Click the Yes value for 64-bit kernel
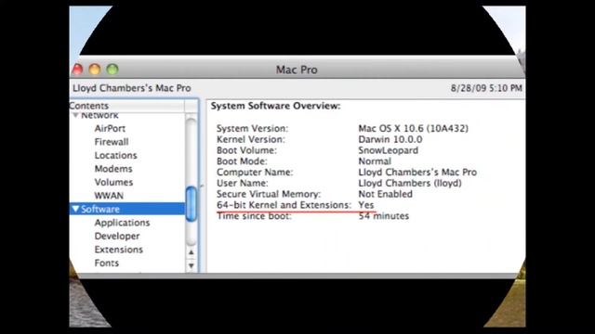This screenshot has height=334, width=595. point(366,205)
